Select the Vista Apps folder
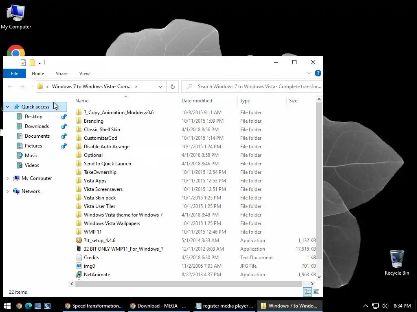Viewport: 417px width, 312px height. (x=95, y=180)
